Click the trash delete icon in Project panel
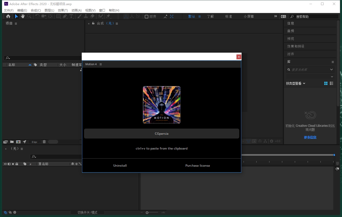342x217 pixels. pos(44,142)
